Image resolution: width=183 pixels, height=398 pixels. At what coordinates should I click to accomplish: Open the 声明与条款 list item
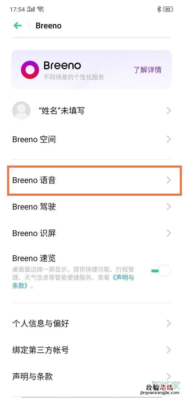33,376
